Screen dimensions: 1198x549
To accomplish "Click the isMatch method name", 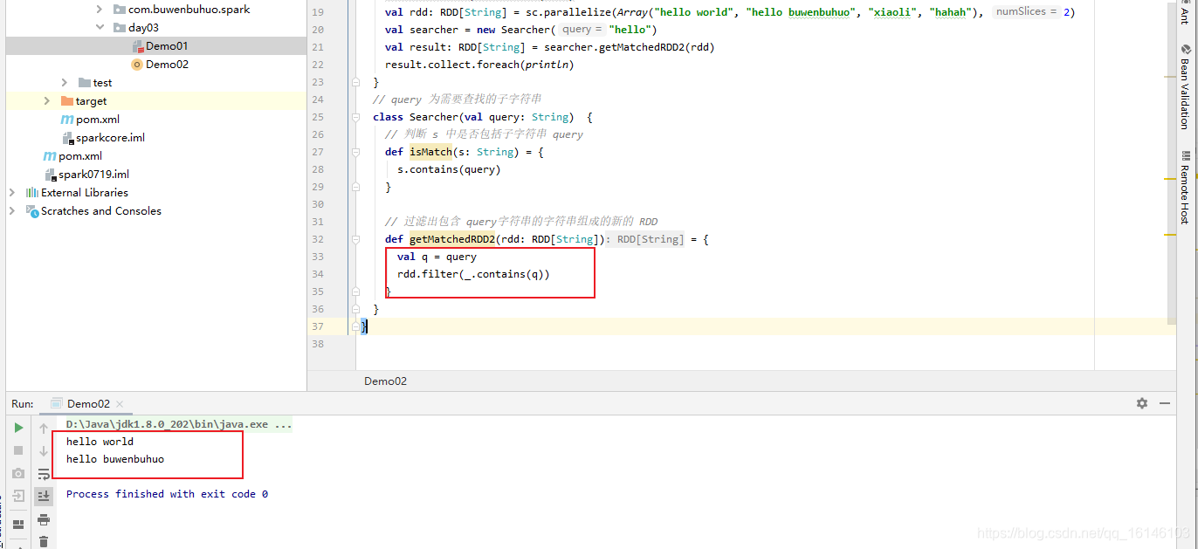I will click(431, 152).
